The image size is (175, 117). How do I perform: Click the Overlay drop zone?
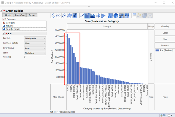point(165,27)
